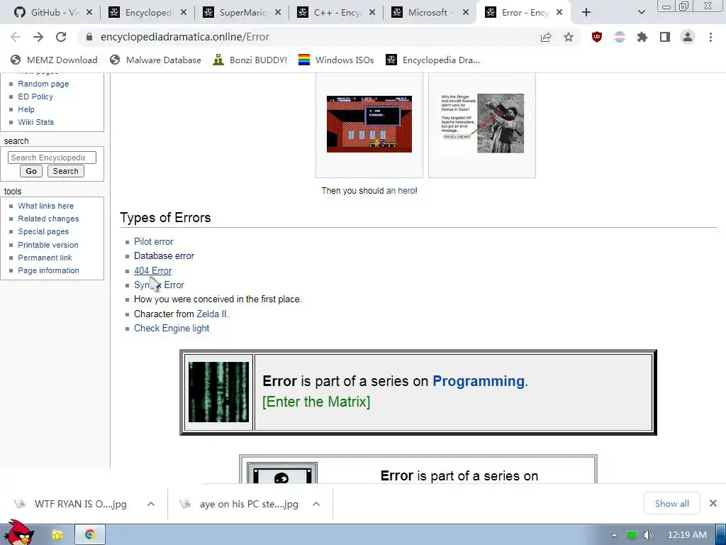726x545 pixels.
Task: Open the Zelda II screenshot thumbnail
Action: [369, 123]
